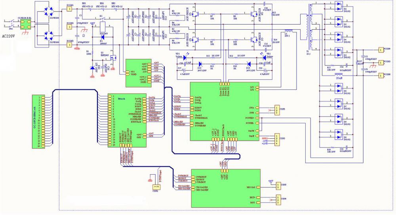Click the D1 1N4007 diode symbol

(x=103, y=37)
